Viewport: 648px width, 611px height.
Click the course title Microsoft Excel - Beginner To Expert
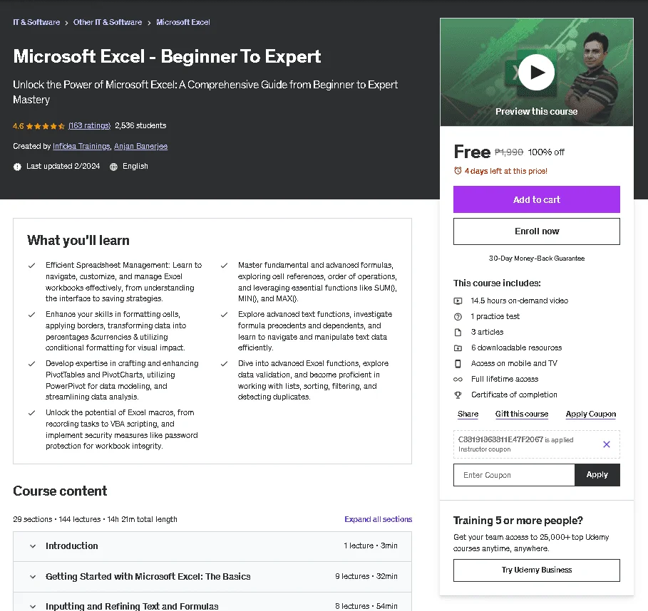click(x=167, y=56)
